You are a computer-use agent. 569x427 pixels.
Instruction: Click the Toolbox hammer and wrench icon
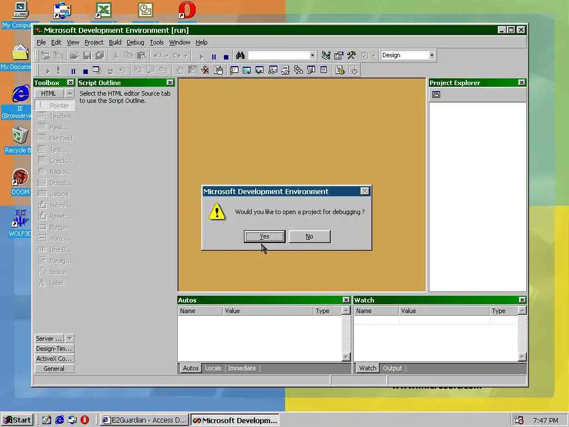[351, 56]
